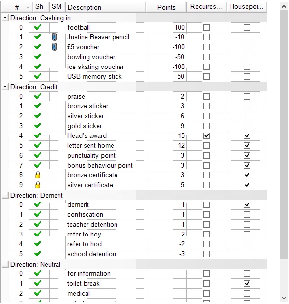The height and width of the screenshot is (304, 289).
Task: Click the phone icon beside Justine Beaver pencil
Action: point(54,37)
